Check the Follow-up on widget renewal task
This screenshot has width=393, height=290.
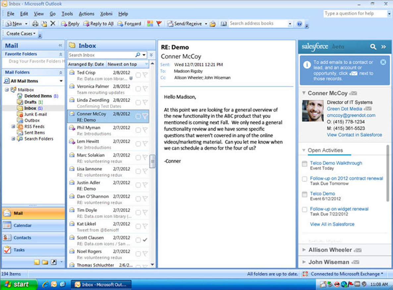click(305, 209)
